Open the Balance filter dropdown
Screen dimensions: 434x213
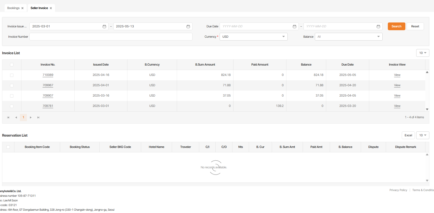(348, 37)
